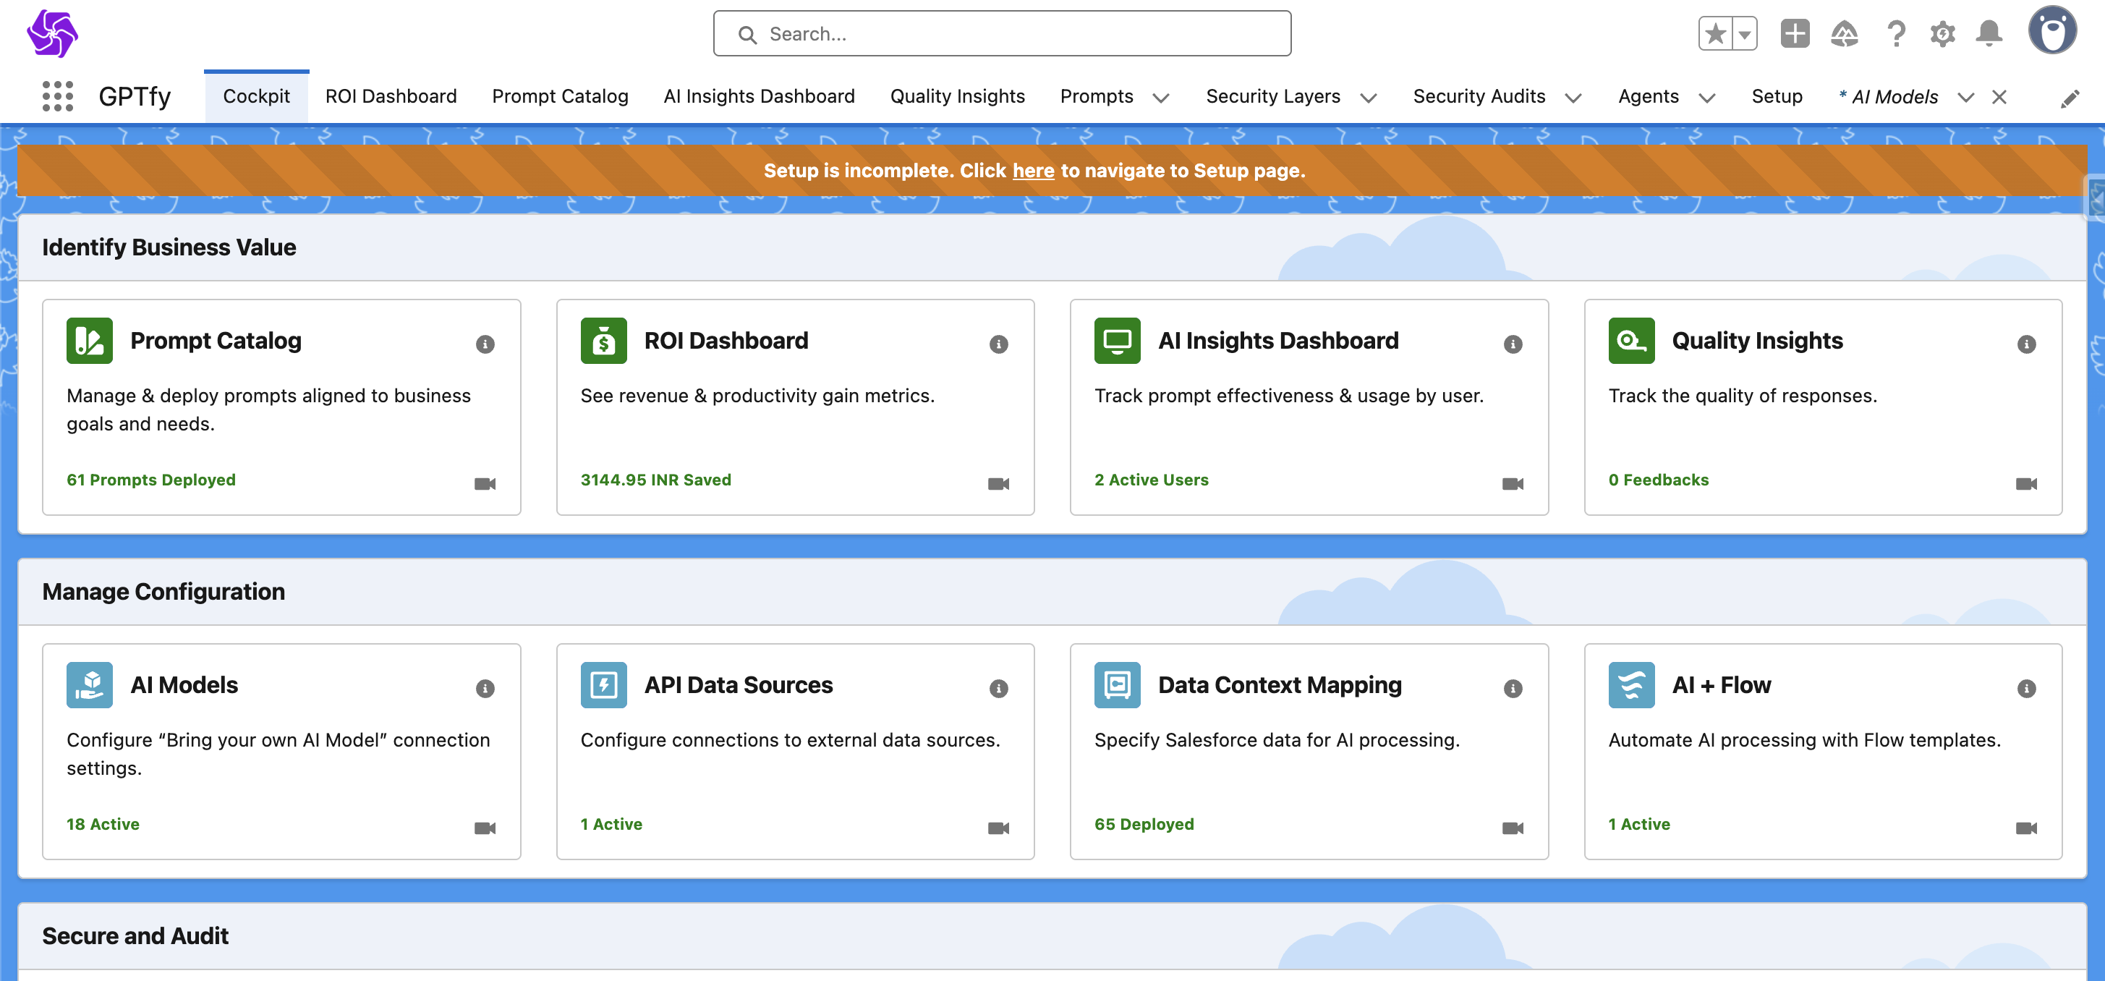Click into the global Search field
Viewport: 2105px width, 981px height.
(1002, 33)
